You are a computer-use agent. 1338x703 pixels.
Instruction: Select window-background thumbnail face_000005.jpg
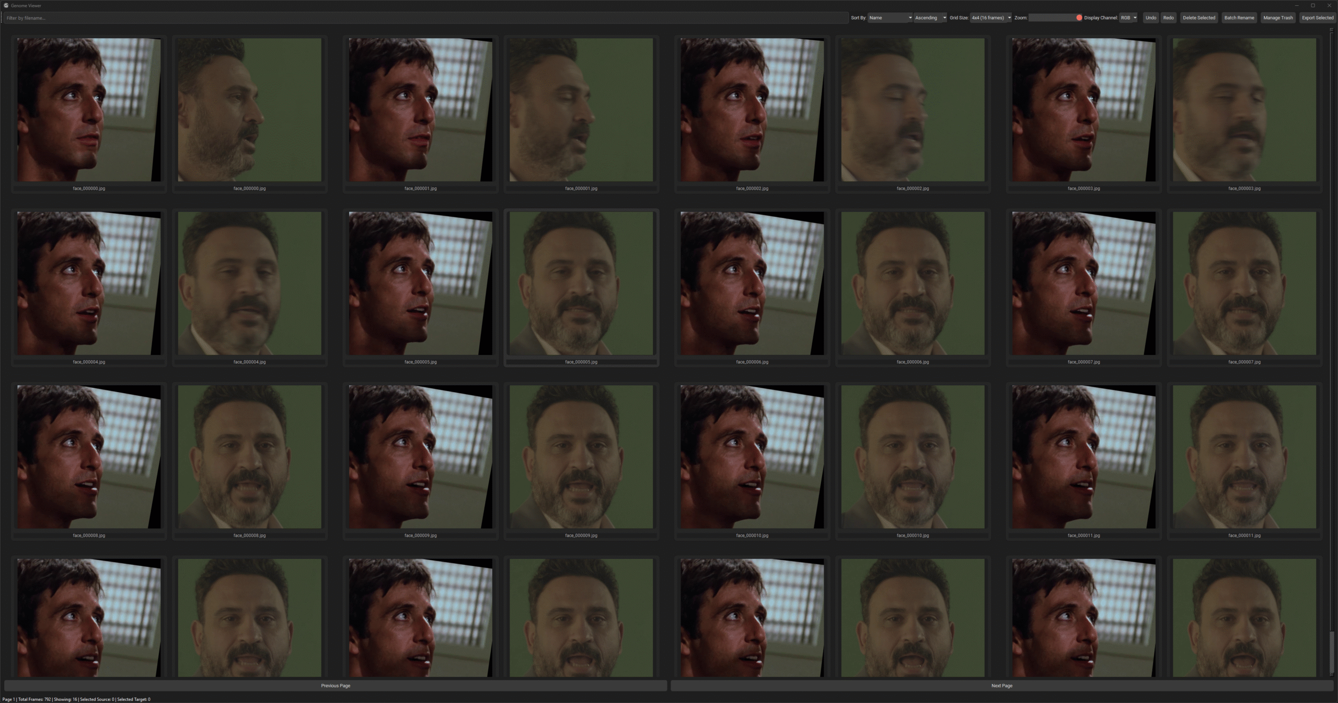pyautogui.click(x=421, y=283)
